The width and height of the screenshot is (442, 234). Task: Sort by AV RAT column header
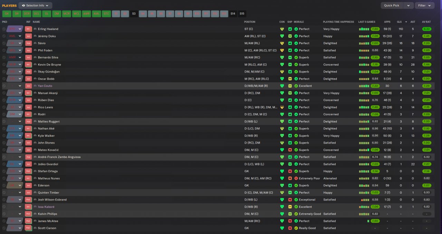coord(426,22)
